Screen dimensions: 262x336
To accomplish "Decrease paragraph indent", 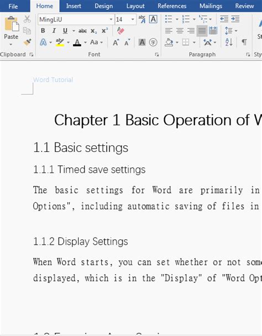I will point(224,19).
